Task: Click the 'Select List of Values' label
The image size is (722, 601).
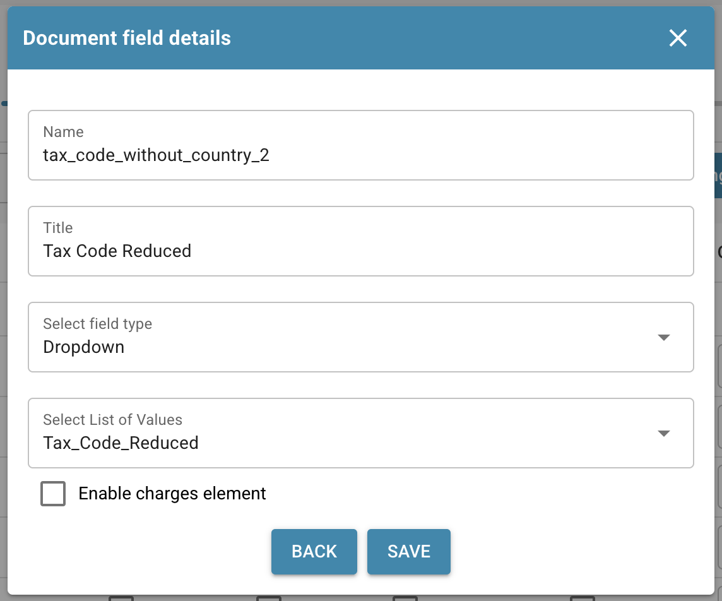Action: coord(112,420)
